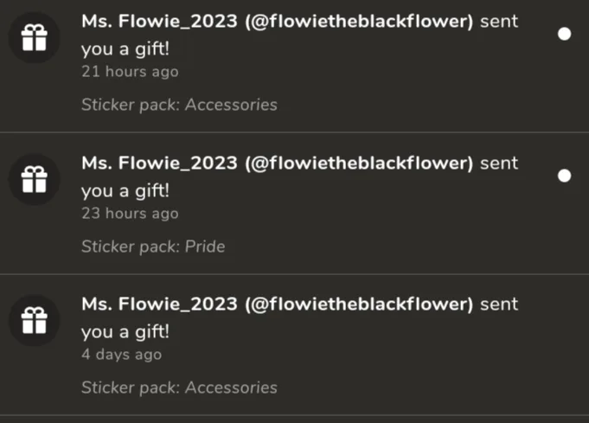The image size is (589, 423).
Task: Click the gift icon beside the 4 days ago notification
Action: click(35, 320)
